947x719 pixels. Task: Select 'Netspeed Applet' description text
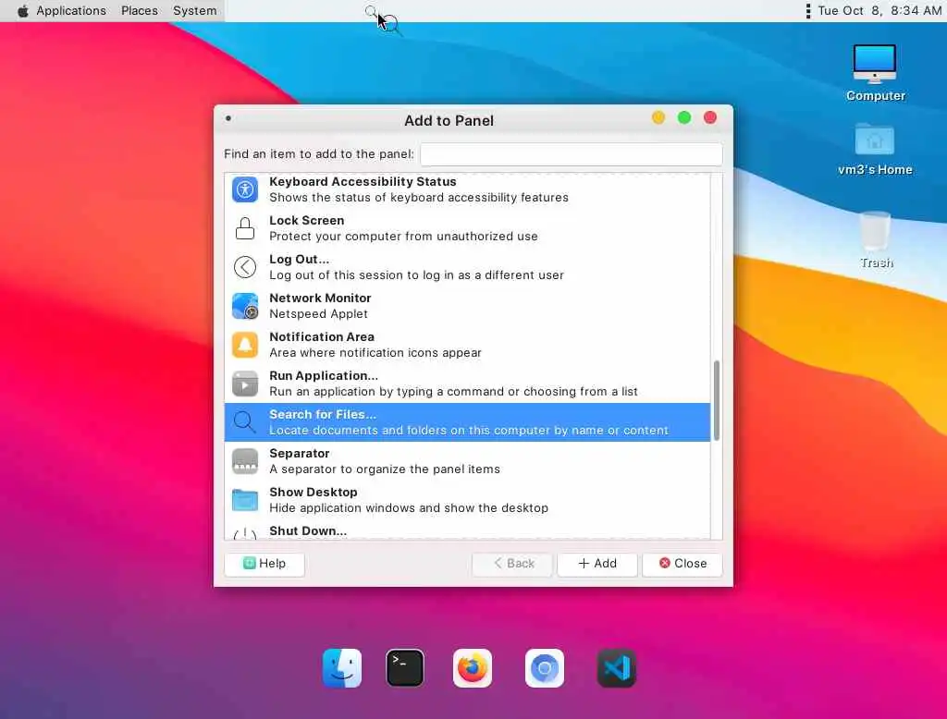pyautogui.click(x=318, y=314)
